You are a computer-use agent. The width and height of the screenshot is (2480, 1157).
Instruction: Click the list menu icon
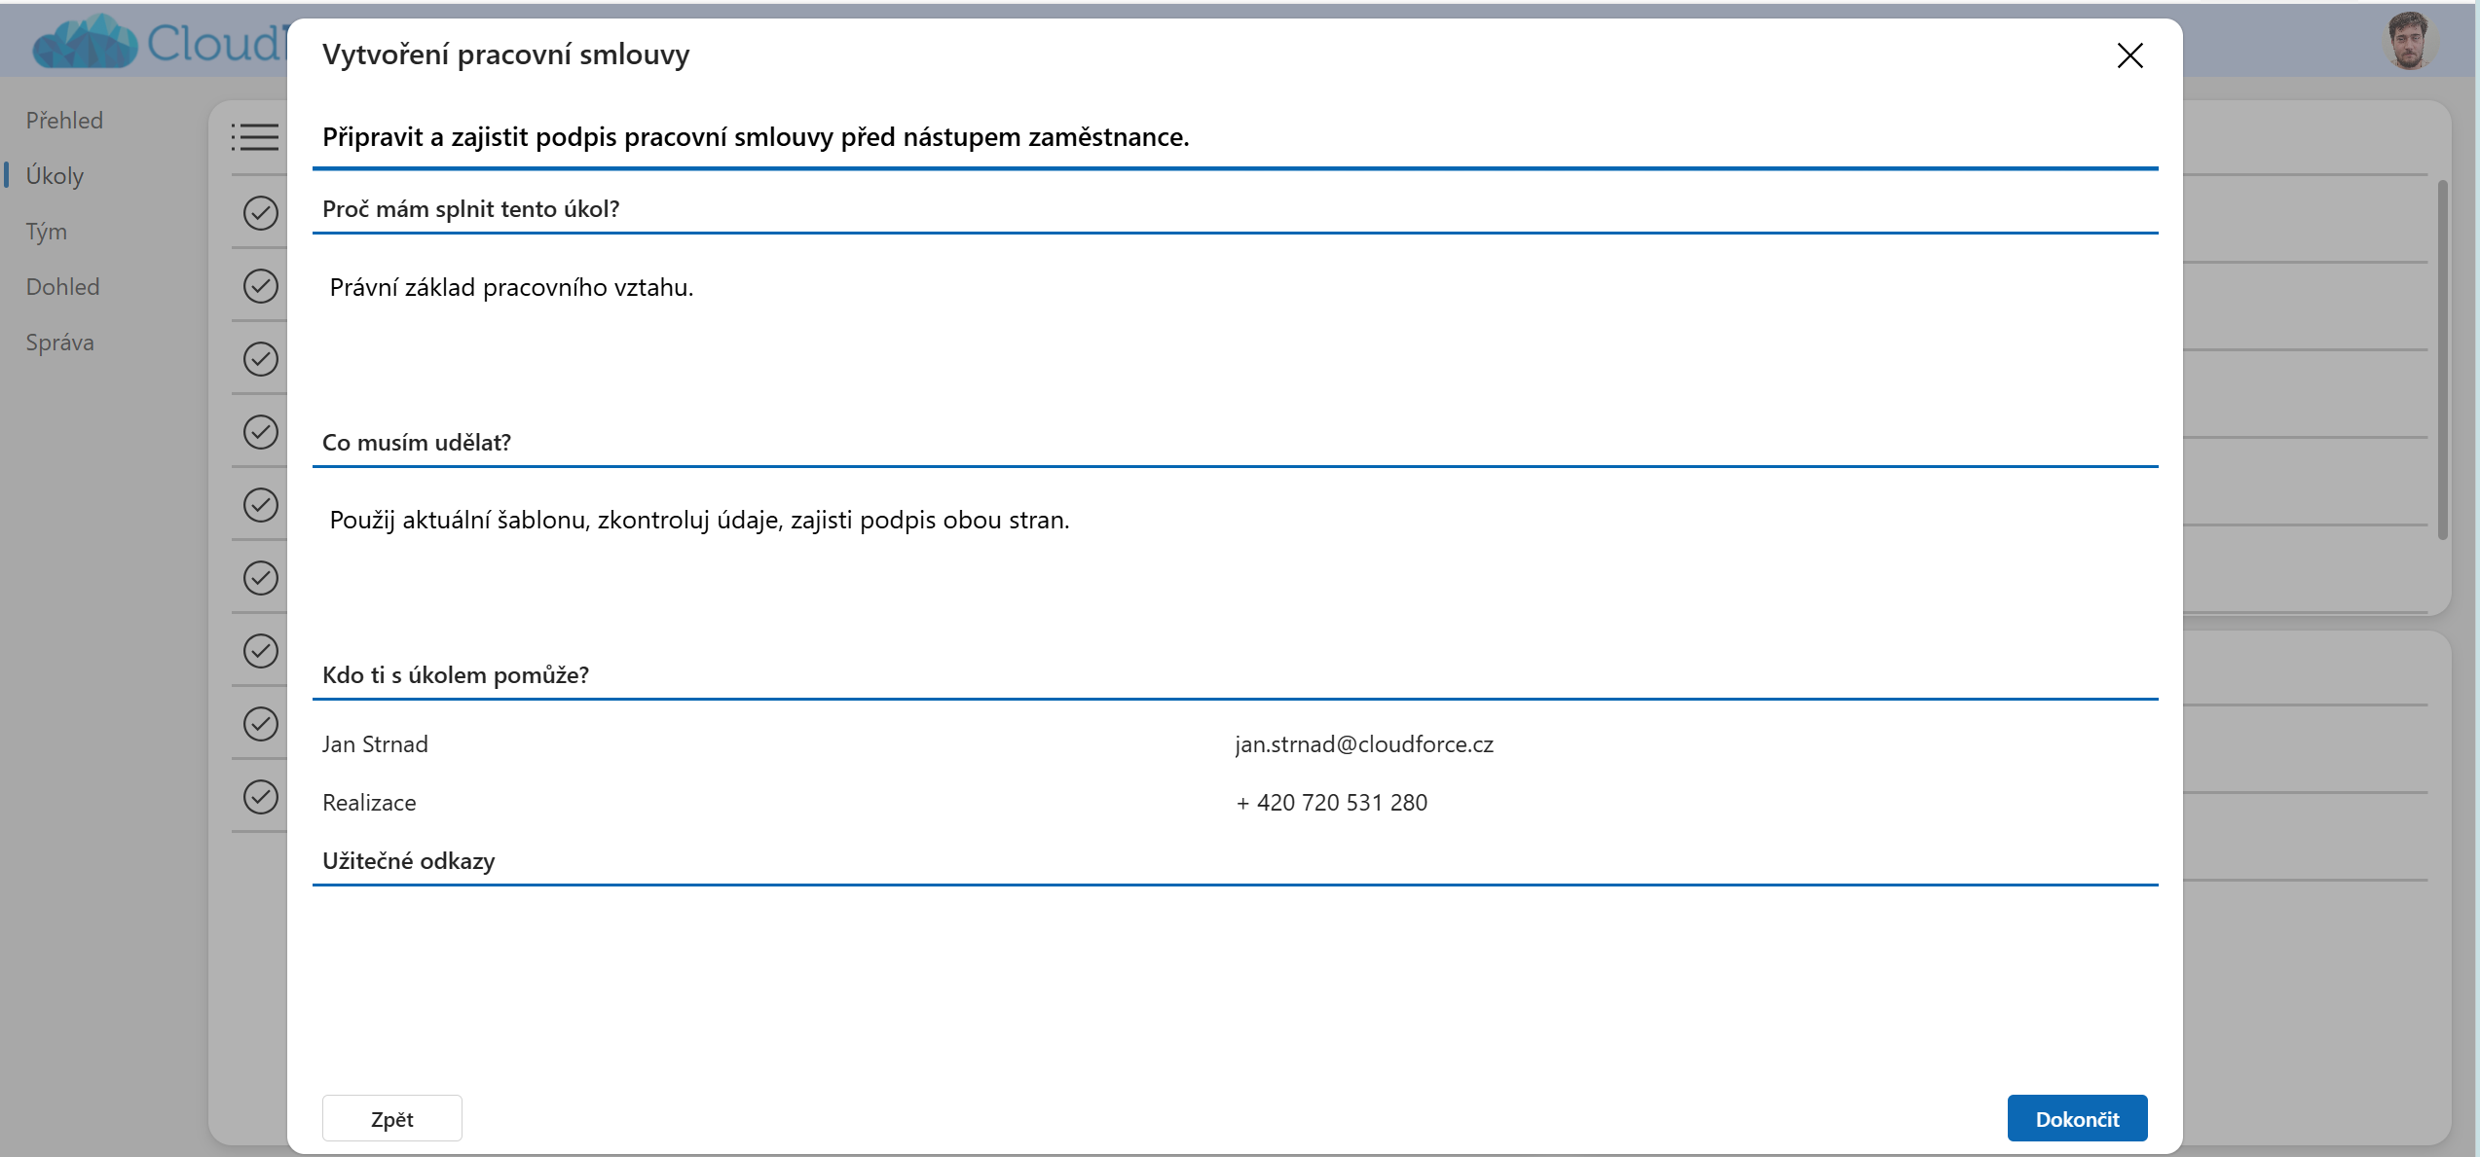click(x=255, y=137)
